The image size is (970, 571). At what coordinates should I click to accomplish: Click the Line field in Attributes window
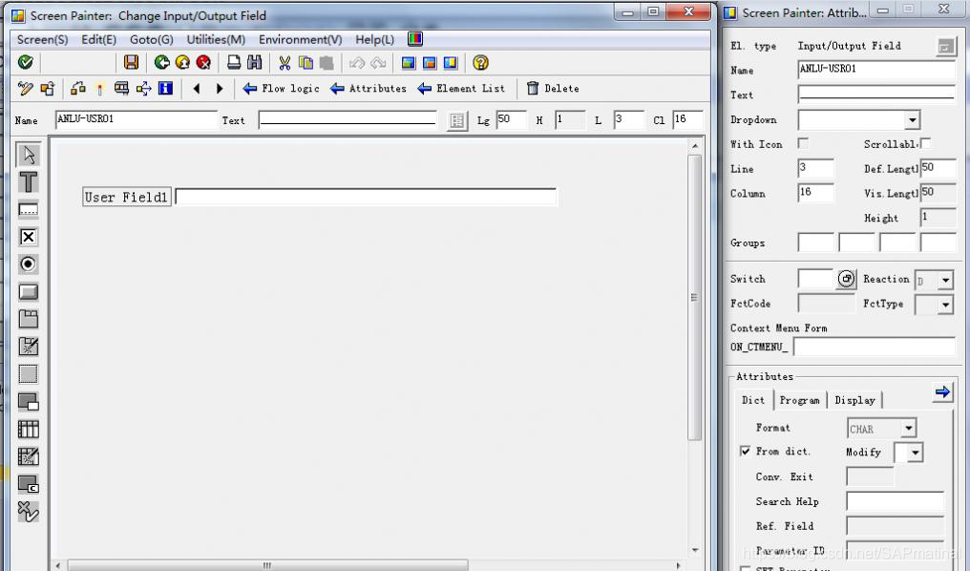815,168
